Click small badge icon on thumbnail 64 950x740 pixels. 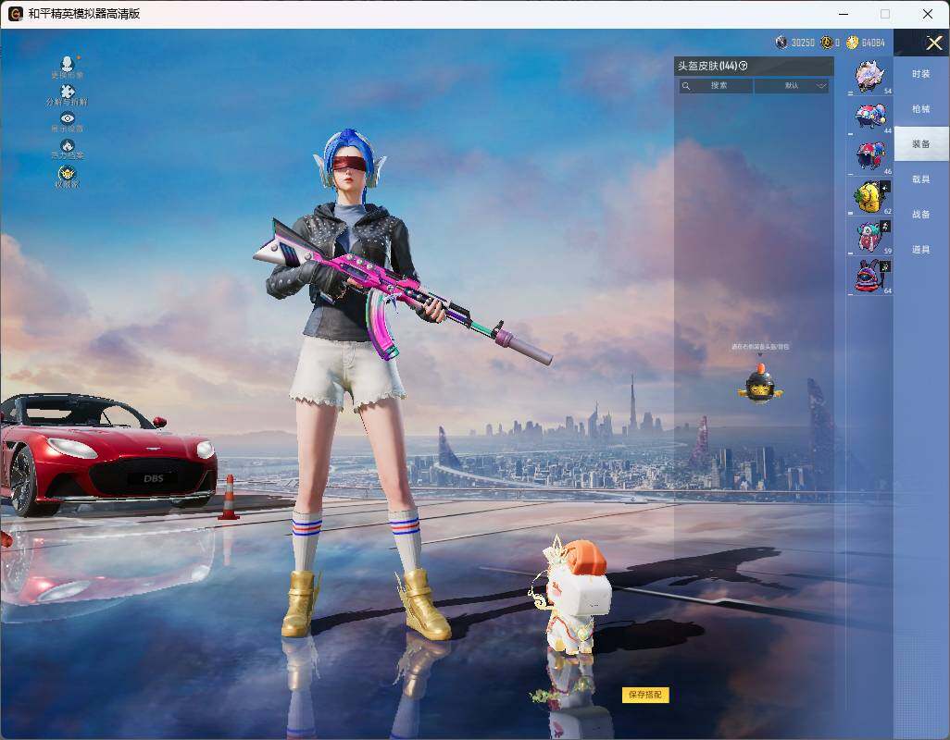point(885,266)
